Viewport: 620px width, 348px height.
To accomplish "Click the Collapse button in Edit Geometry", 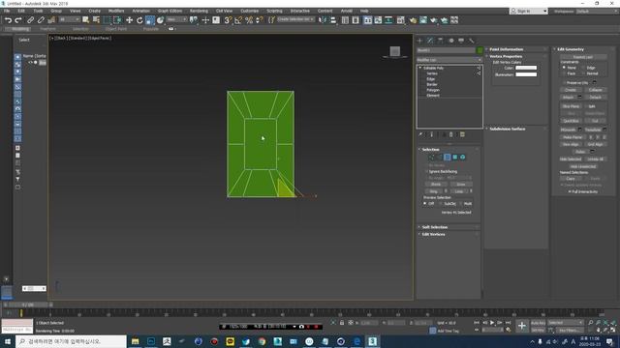I will point(595,90).
